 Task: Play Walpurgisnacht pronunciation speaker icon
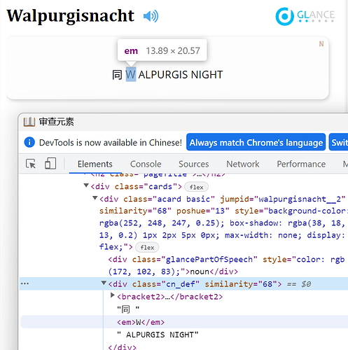(151, 16)
